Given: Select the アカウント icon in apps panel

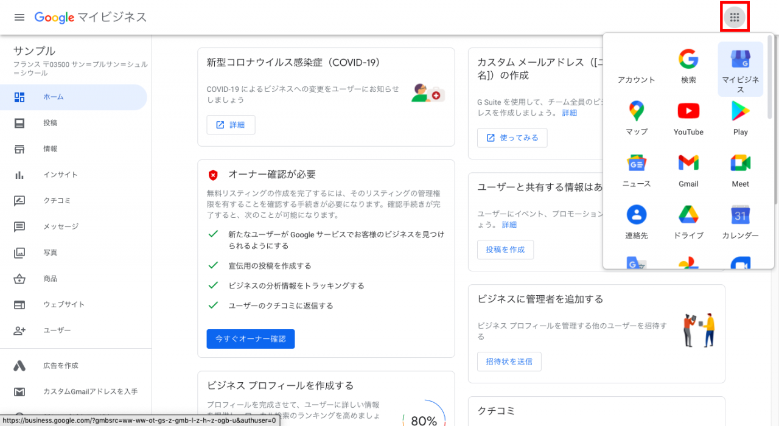Looking at the screenshot, I should click(x=636, y=66).
